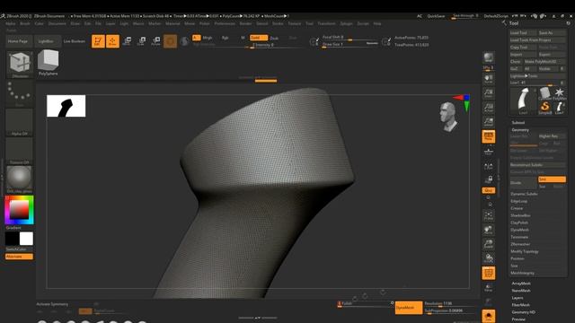Expand the EdgeLoop section

519,201
